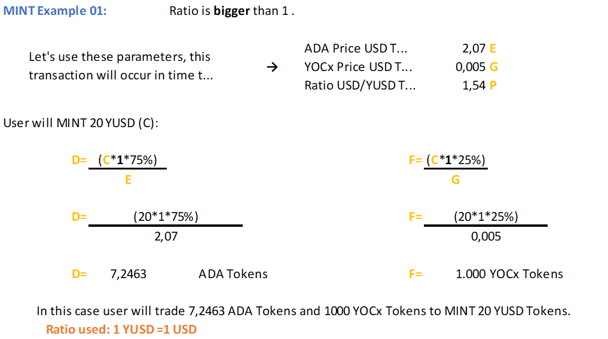Click the orange letter P beside ratio
The width and height of the screenshot is (608, 339).
(x=493, y=85)
